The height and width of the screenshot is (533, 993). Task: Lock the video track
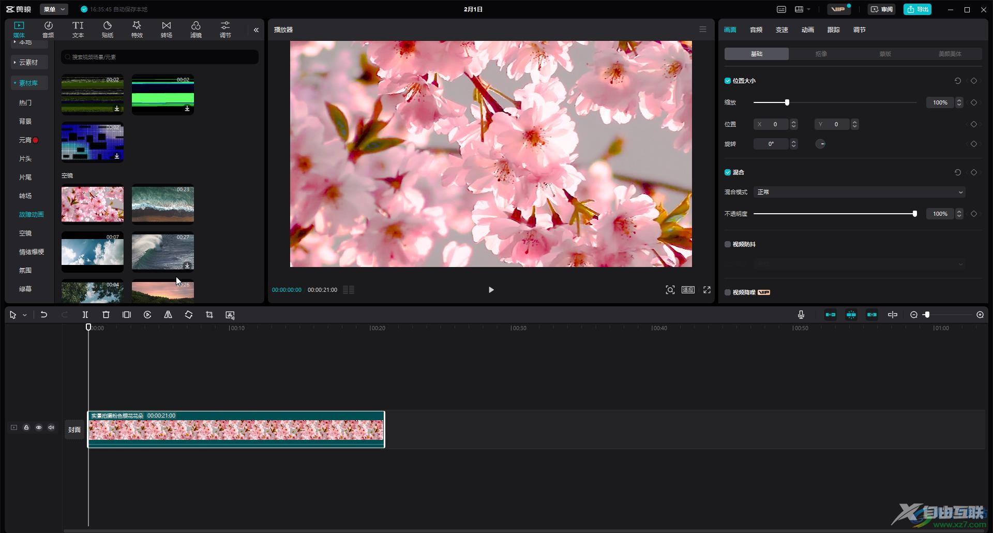[26, 427]
